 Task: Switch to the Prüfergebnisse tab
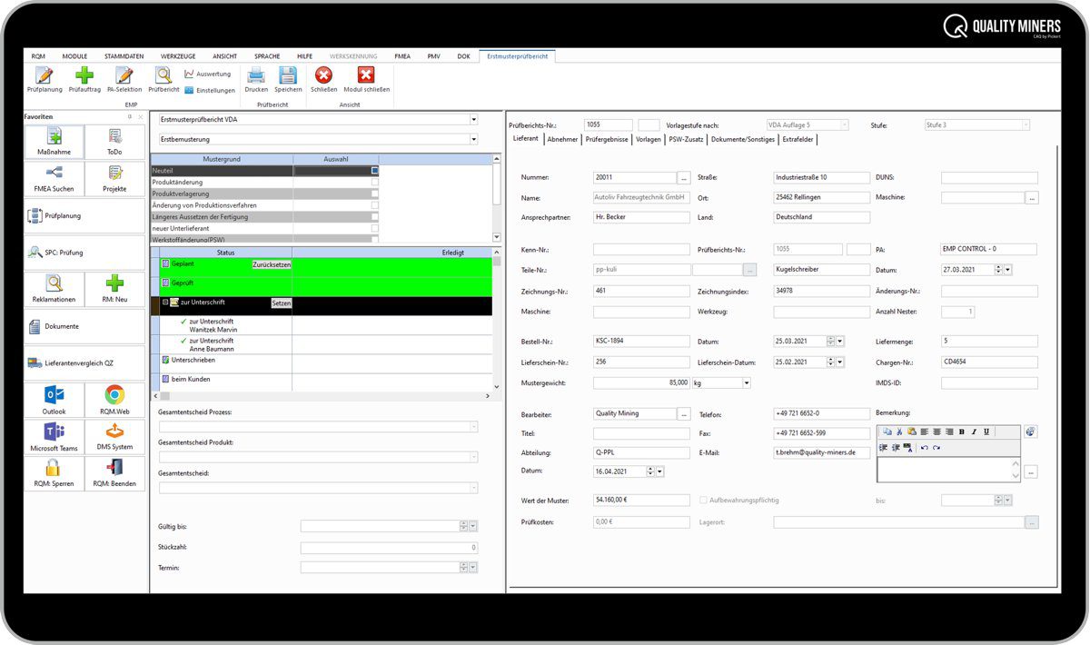coord(607,139)
